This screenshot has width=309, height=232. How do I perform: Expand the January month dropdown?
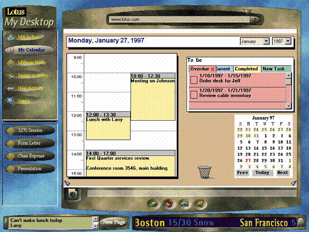(x=266, y=41)
